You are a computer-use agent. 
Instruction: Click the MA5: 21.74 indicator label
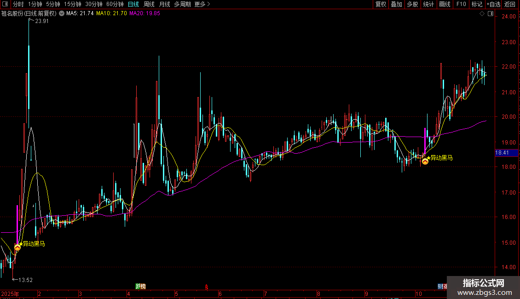pos(80,14)
